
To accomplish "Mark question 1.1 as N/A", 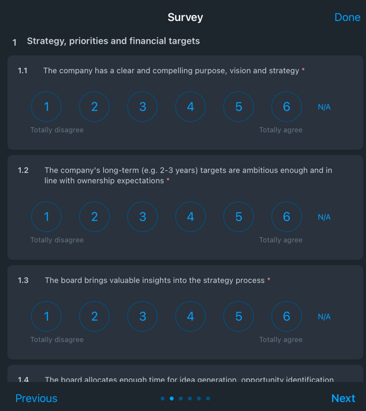I will (x=324, y=107).
